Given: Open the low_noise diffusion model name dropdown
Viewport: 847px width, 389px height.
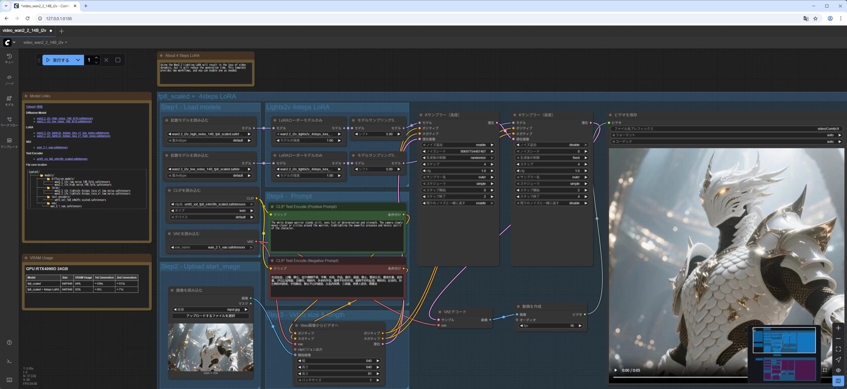Looking at the screenshot, I should click(x=210, y=169).
